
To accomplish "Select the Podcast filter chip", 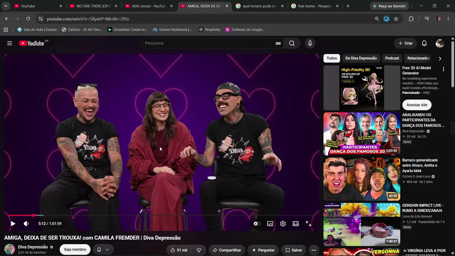I will pyautogui.click(x=392, y=58).
